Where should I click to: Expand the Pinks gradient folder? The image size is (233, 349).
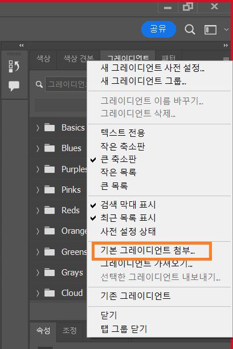[x=38, y=190]
